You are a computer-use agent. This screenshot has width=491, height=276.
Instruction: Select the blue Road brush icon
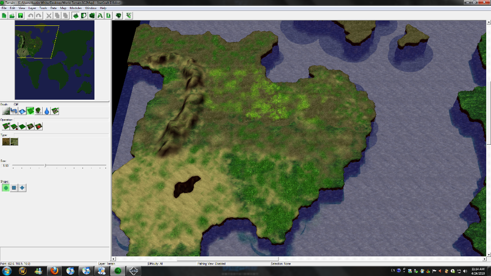[x=14, y=111]
